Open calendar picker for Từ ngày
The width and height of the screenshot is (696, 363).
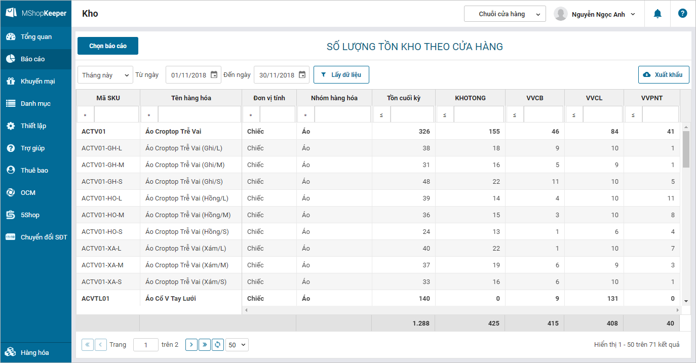click(x=214, y=75)
